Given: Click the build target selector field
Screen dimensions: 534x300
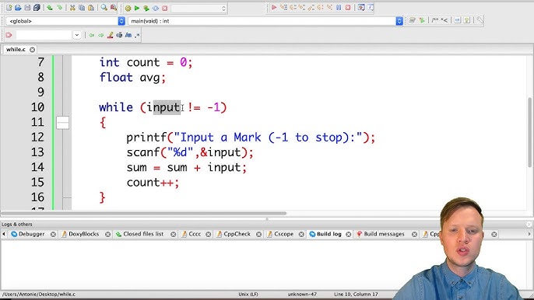Looking at the screenshot, I should click(x=199, y=9).
